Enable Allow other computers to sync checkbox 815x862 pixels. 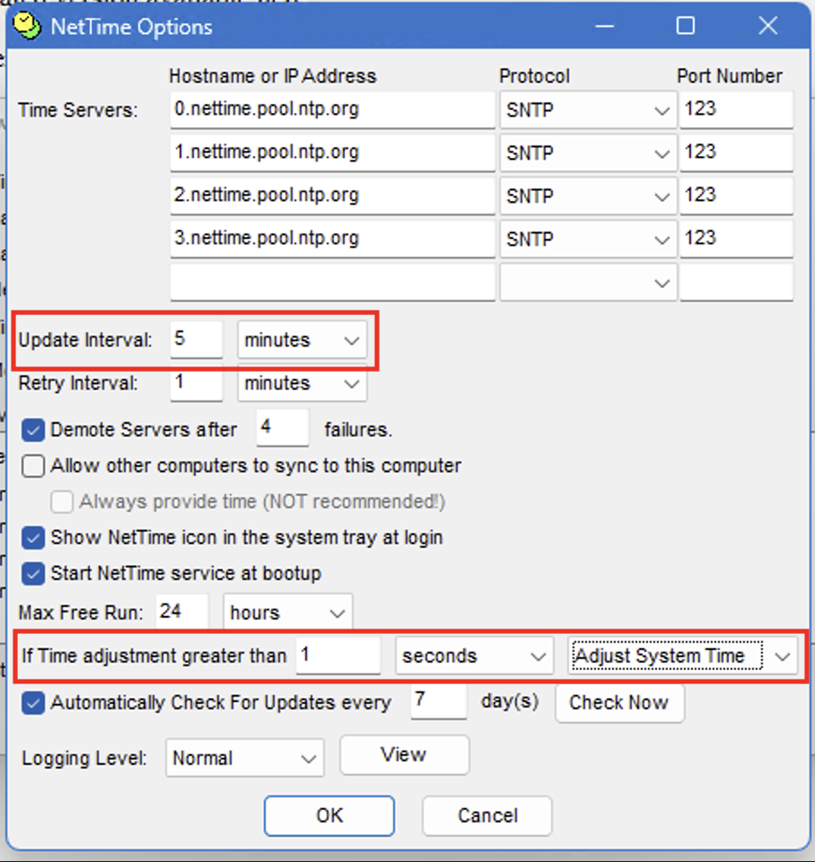pyautogui.click(x=33, y=466)
